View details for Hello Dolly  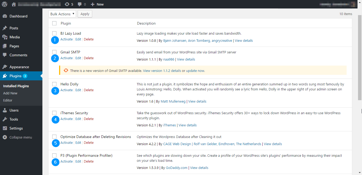coord(197,101)
